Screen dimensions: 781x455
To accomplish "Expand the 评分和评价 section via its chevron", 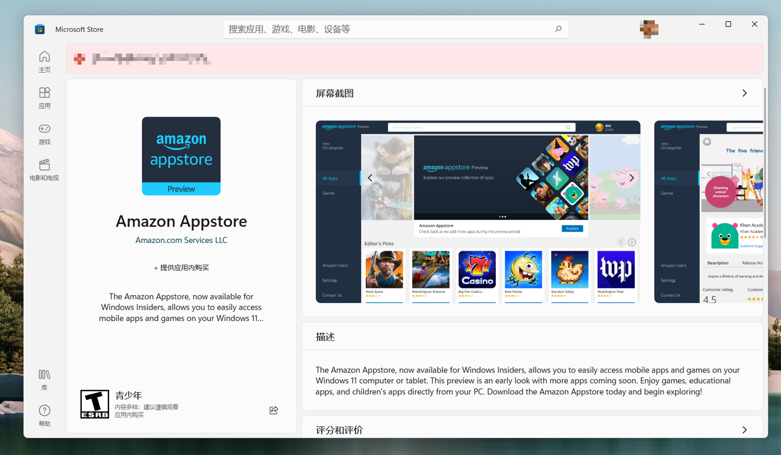I will (744, 430).
